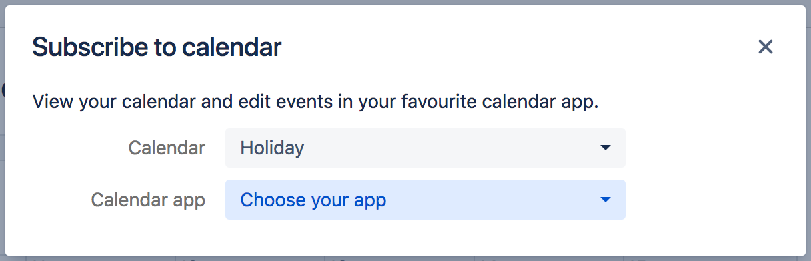Expand the Holiday calendar dropdown arrow

pyautogui.click(x=606, y=148)
